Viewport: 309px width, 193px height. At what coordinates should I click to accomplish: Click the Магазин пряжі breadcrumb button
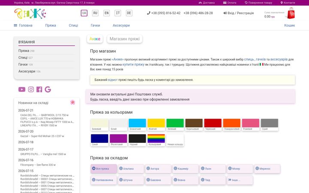(x=124, y=39)
